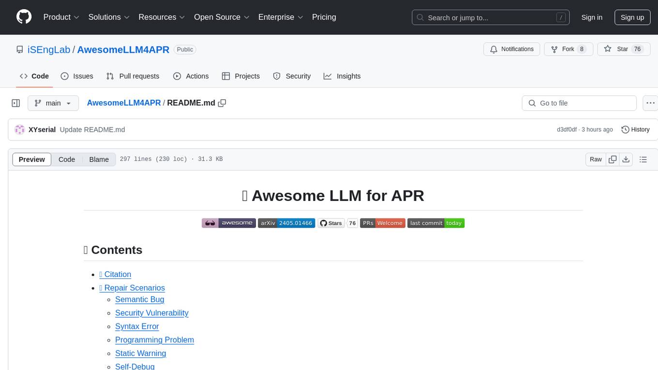The height and width of the screenshot is (370, 658).
Task: Click the Sign up button
Action: click(x=632, y=17)
